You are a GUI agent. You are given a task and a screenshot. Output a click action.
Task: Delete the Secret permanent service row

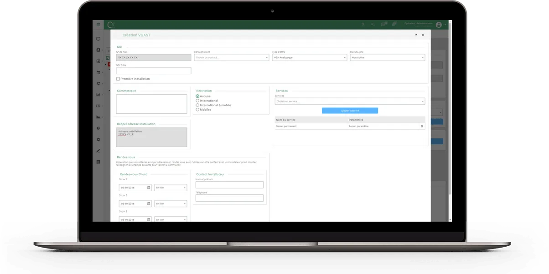click(x=422, y=126)
